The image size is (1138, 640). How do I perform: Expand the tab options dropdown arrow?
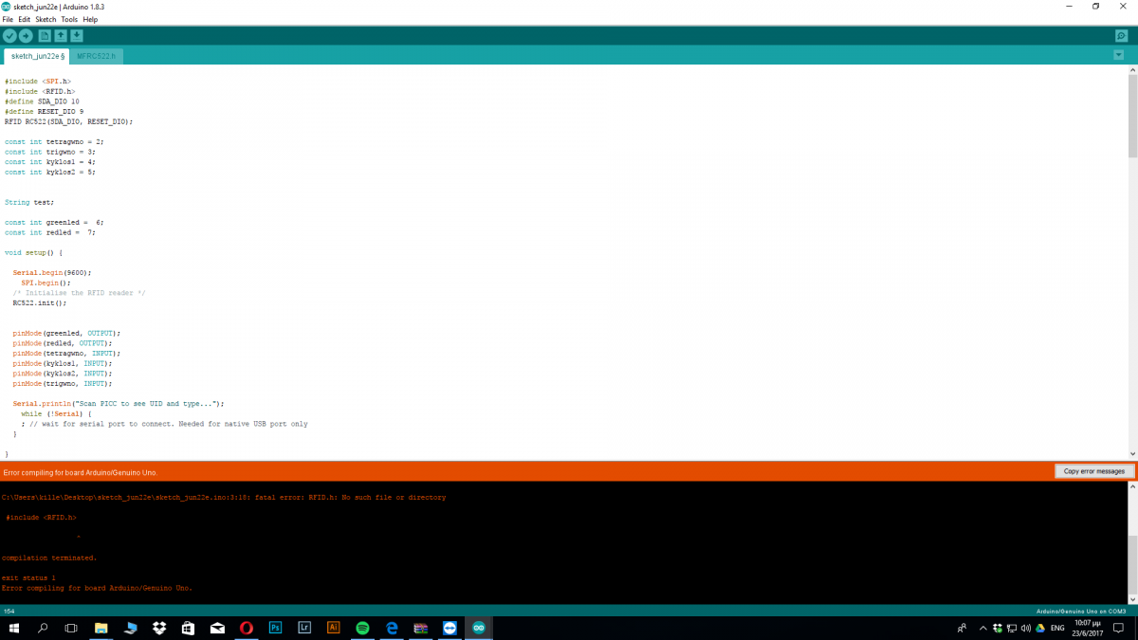click(1119, 55)
